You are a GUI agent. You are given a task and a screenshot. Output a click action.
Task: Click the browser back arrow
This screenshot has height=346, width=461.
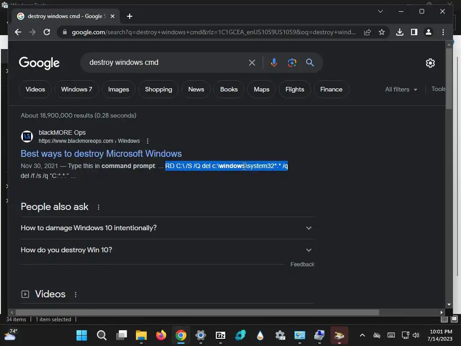coord(18,32)
